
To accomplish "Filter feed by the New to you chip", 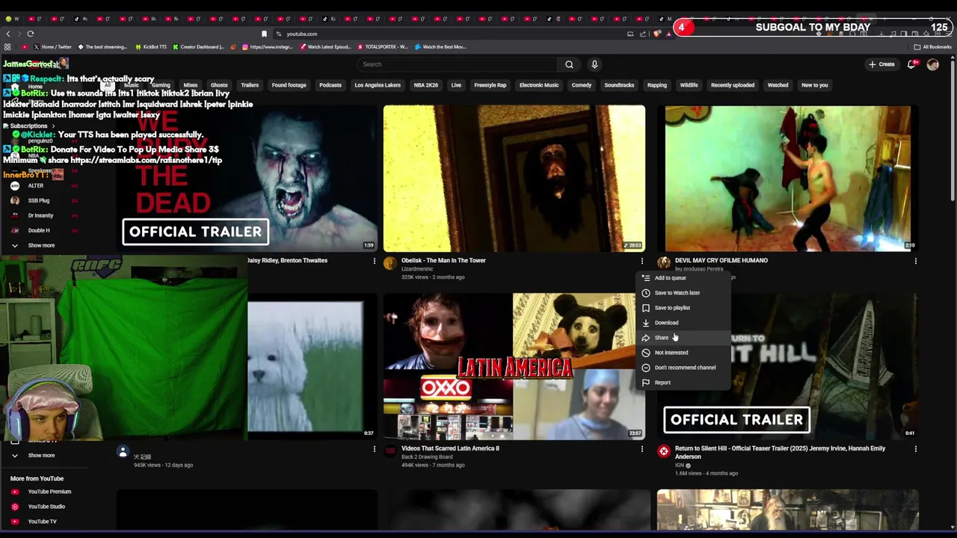I will coord(814,85).
